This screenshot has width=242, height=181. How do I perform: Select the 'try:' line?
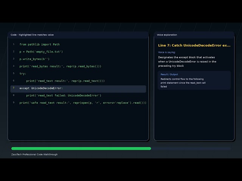coord(23,74)
